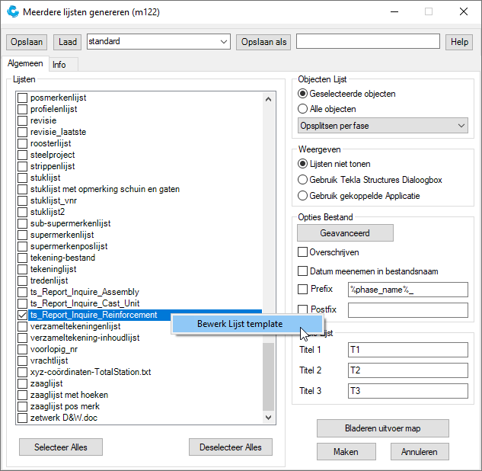Click the Laad button
The image size is (482, 471).
point(67,42)
